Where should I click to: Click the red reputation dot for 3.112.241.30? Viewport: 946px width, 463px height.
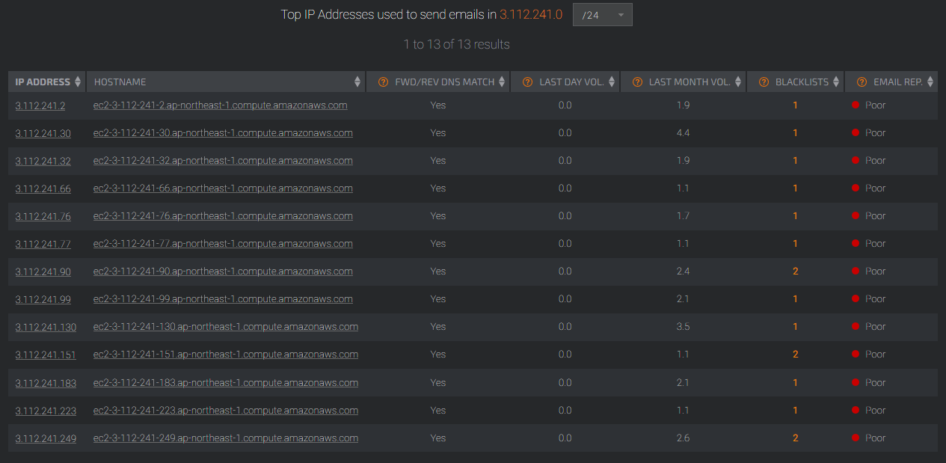tap(856, 133)
